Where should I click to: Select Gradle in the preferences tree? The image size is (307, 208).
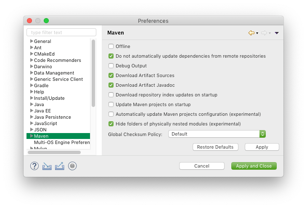[41, 85]
